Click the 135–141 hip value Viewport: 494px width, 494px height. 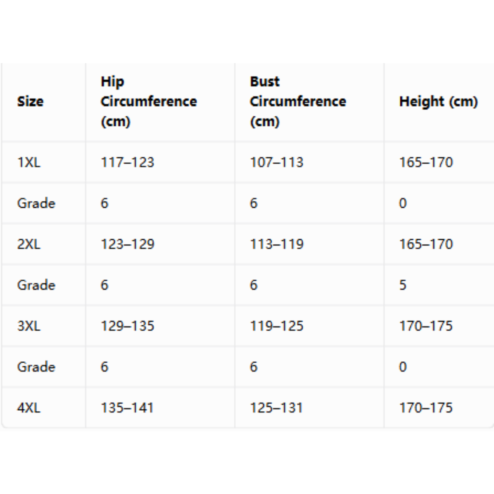point(127,408)
